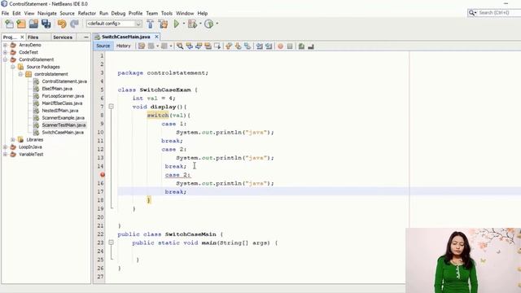The width and height of the screenshot is (521, 293).
Task: Click the Undo toolbar icon
Action: [62, 24]
